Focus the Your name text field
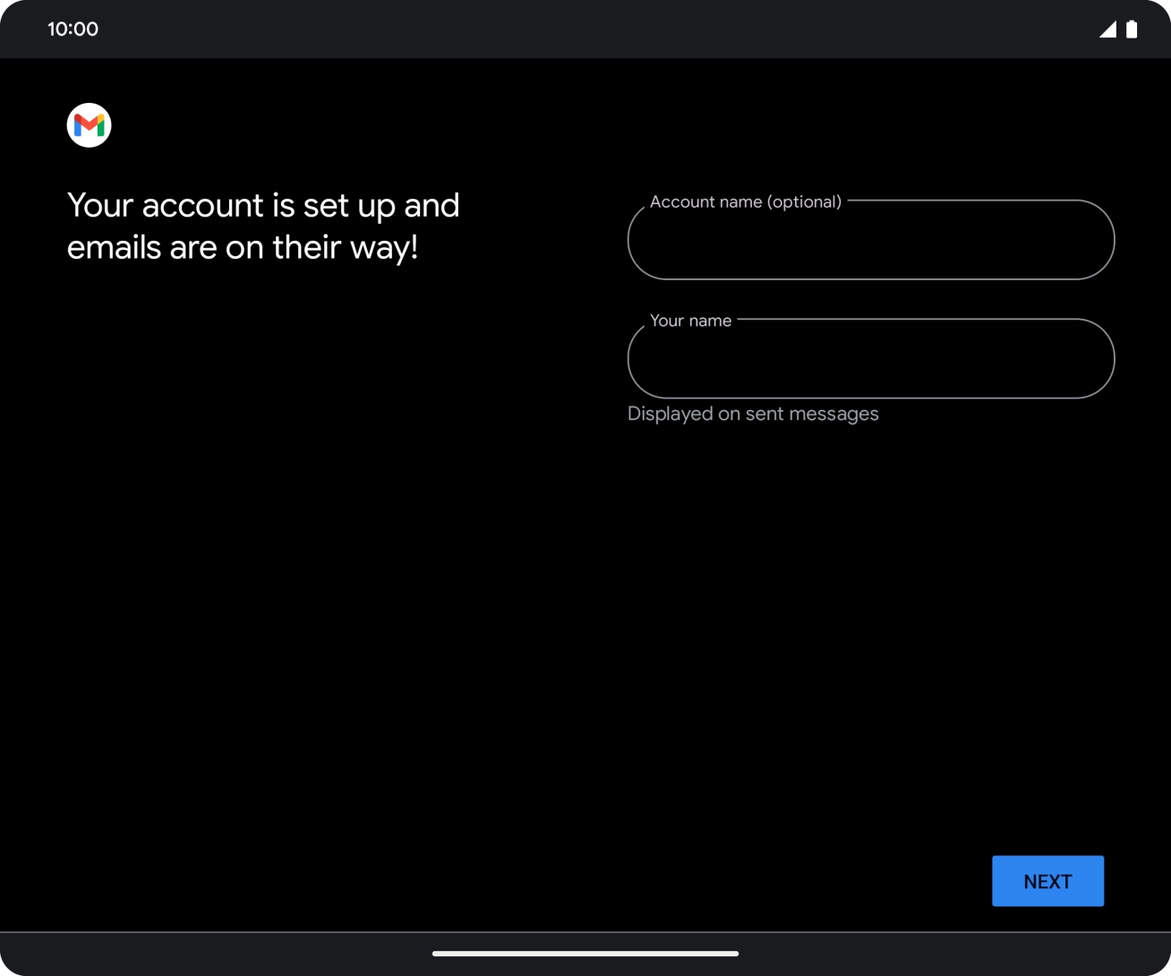Viewport: 1171px width, 976px height. coord(871,359)
